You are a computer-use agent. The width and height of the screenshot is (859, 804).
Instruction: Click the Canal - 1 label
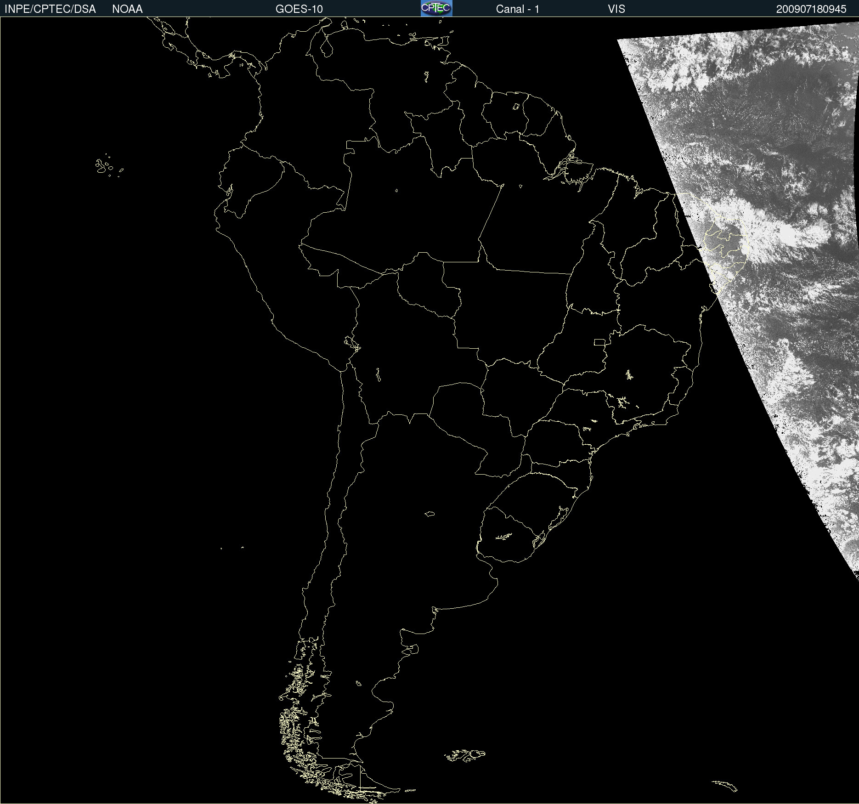518,9
